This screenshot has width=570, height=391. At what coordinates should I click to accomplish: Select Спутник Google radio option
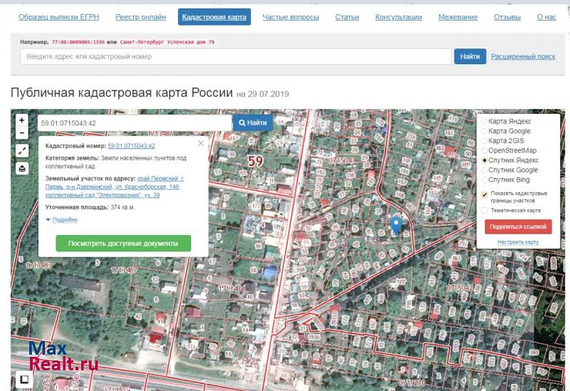click(x=485, y=170)
